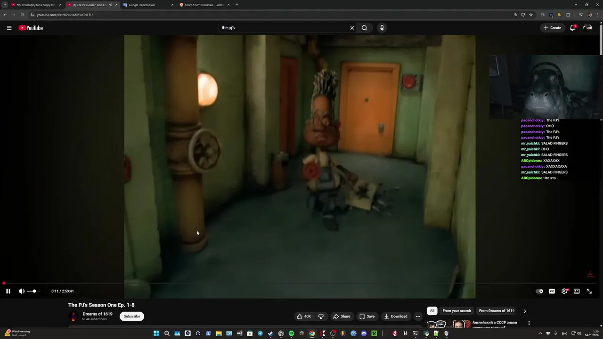This screenshot has width=603, height=339.
Task: Subscribe to Dreams of 1619
Action: 132,316
